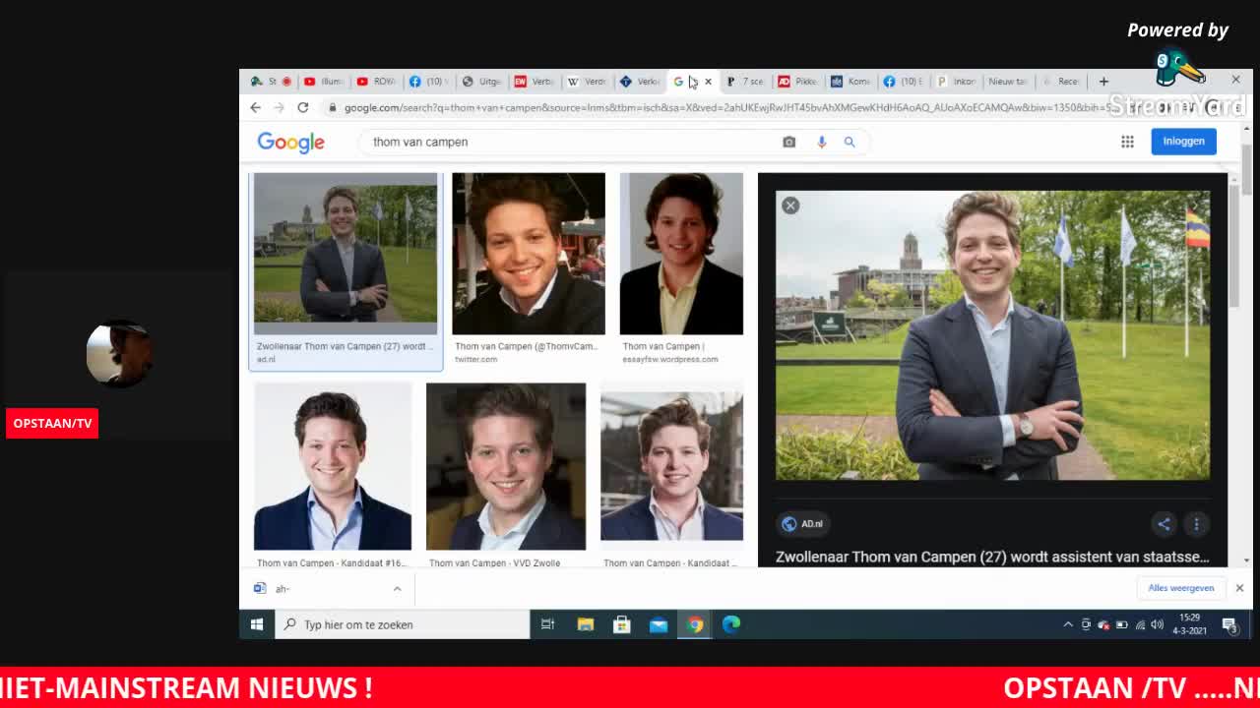Switch to the 'Nieuw tab' tab
Viewport: 1260px width, 708px height.
point(1007,82)
